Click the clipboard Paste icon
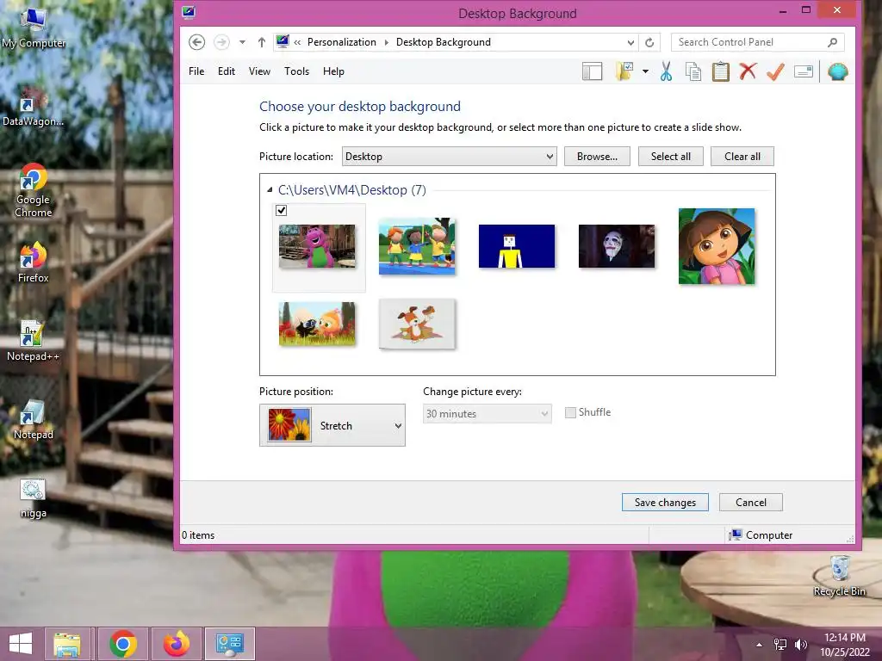Image resolution: width=882 pixels, height=661 pixels. coord(721,71)
